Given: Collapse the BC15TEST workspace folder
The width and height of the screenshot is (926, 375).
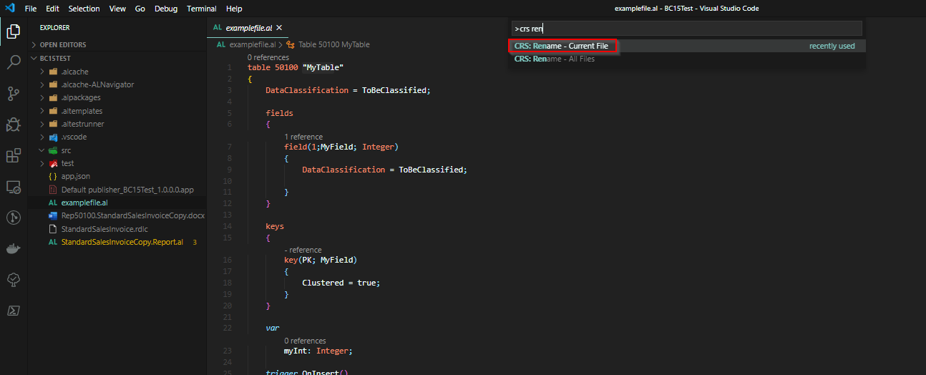Looking at the screenshot, I should (55, 58).
